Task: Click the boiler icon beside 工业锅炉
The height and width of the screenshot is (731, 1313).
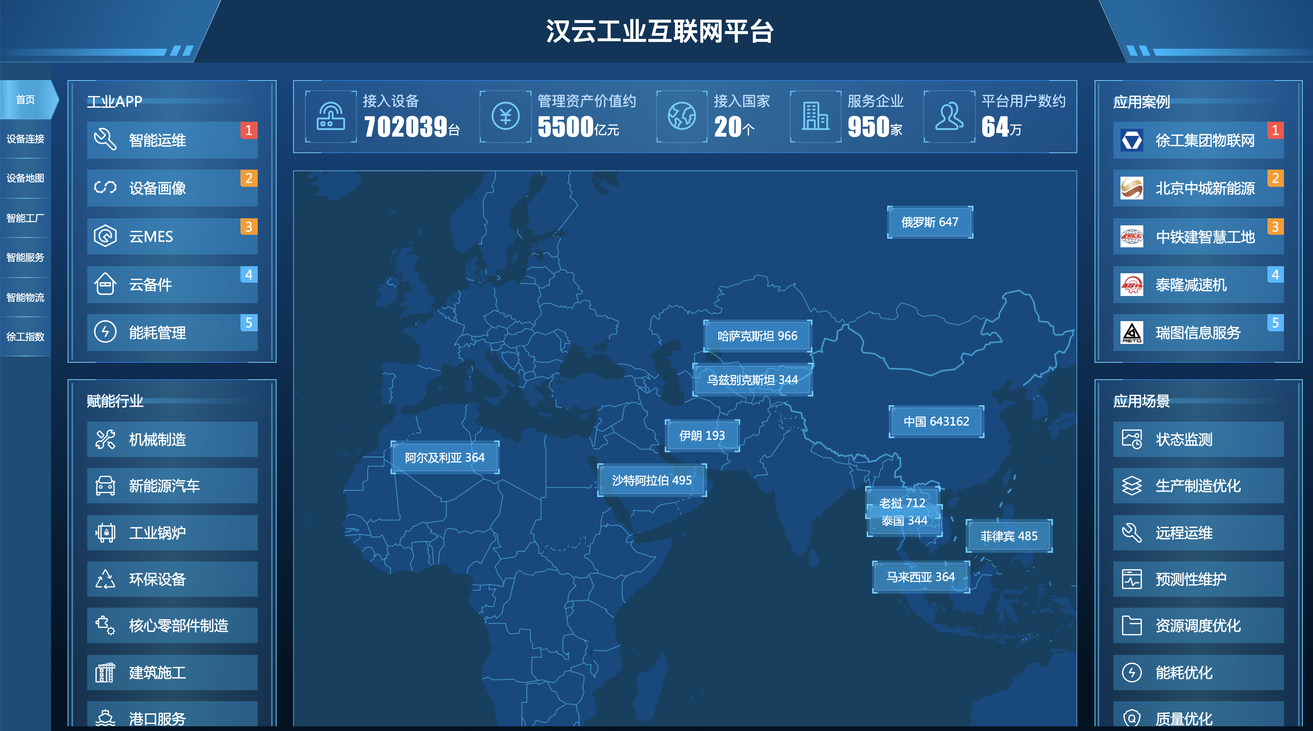Action: coord(105,532)
